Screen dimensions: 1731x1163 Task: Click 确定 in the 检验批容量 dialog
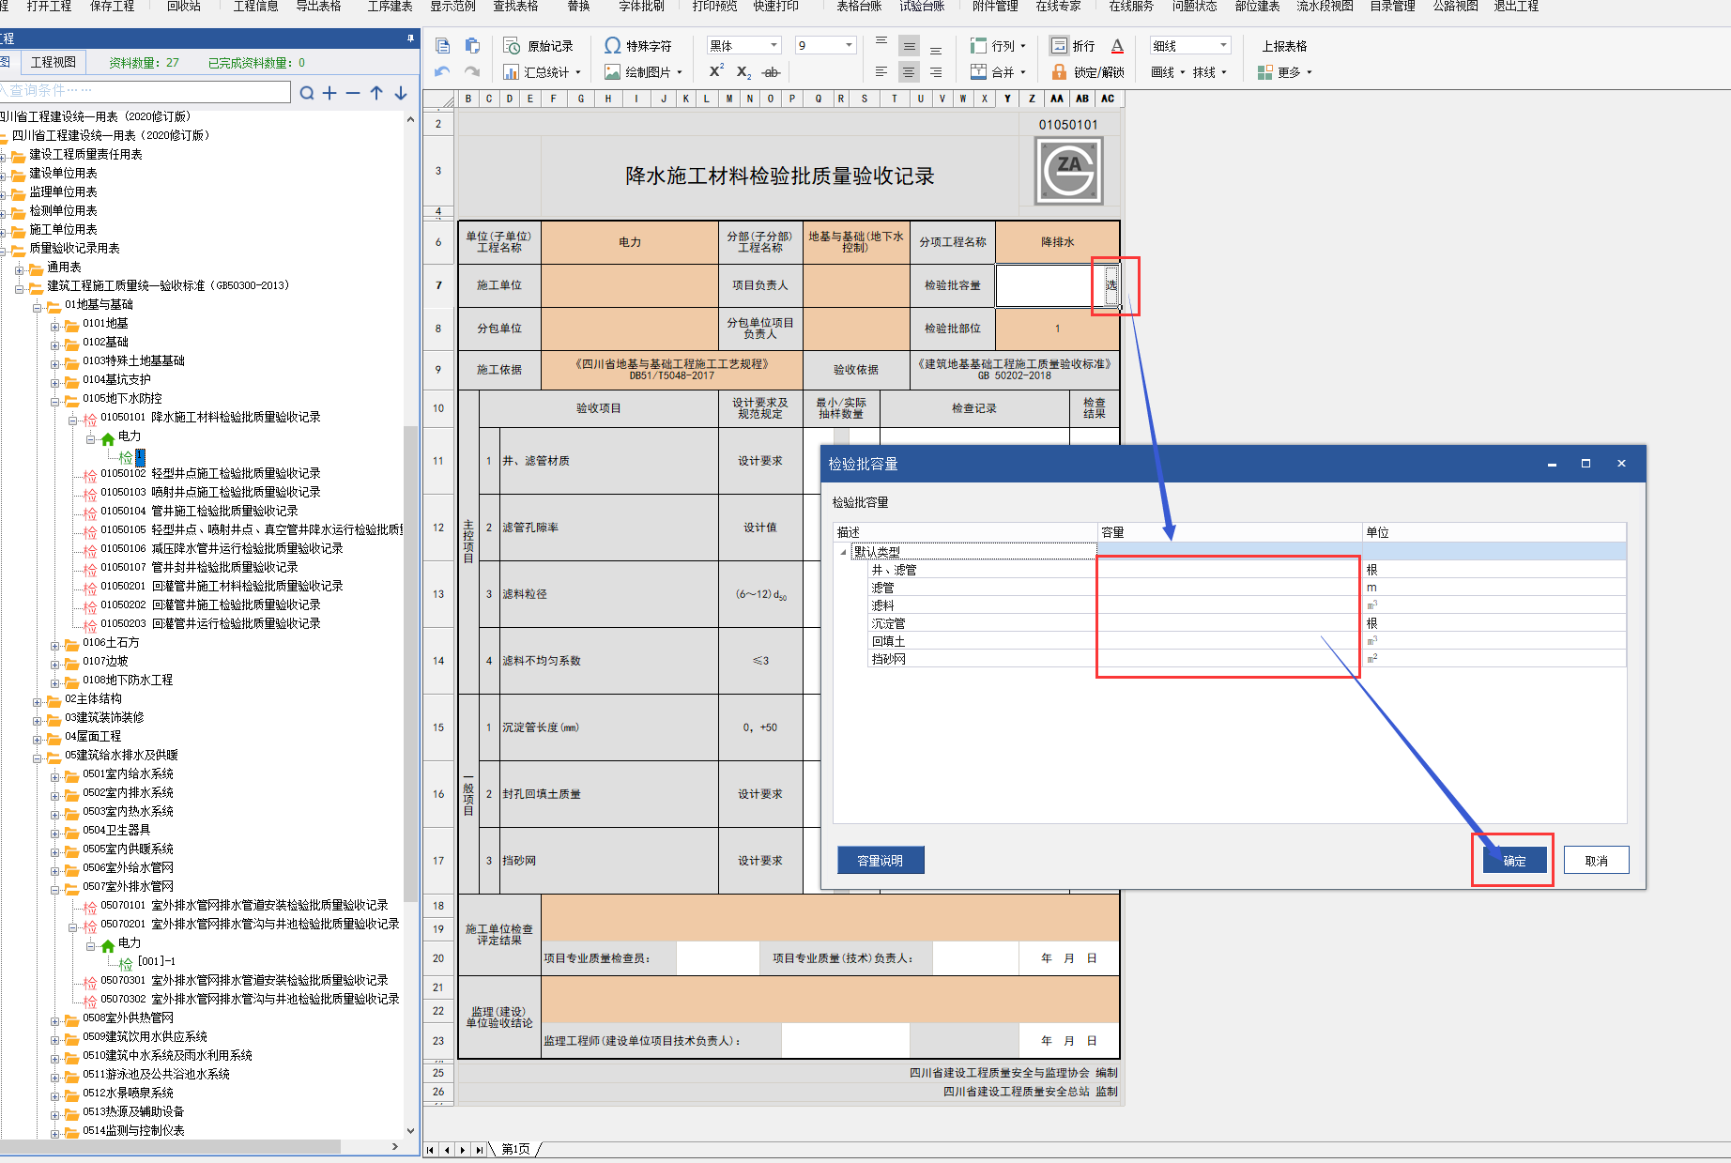1514,861
